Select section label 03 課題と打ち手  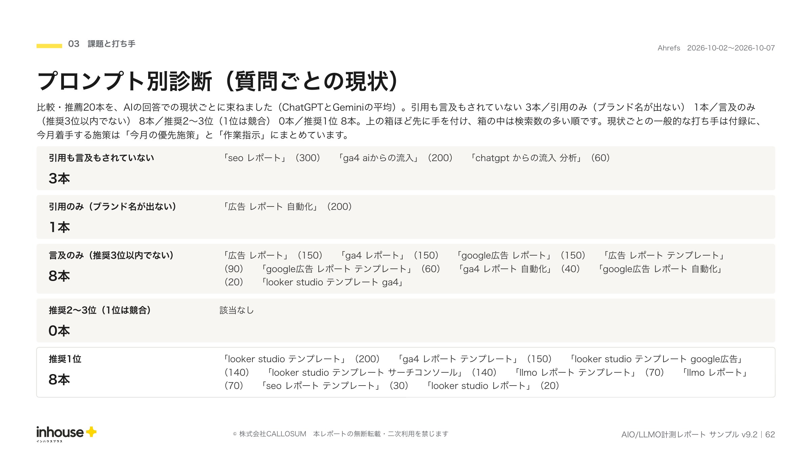[101, 44]
